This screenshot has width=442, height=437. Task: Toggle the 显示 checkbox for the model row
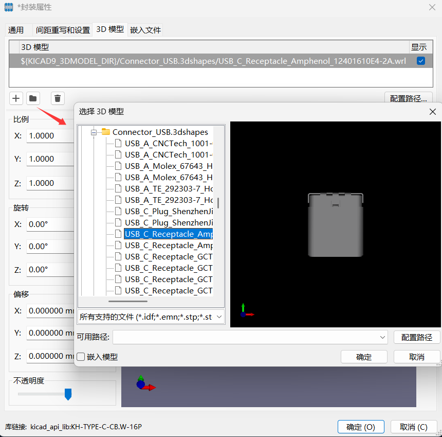pyautogui.click(x=420, y=61)
